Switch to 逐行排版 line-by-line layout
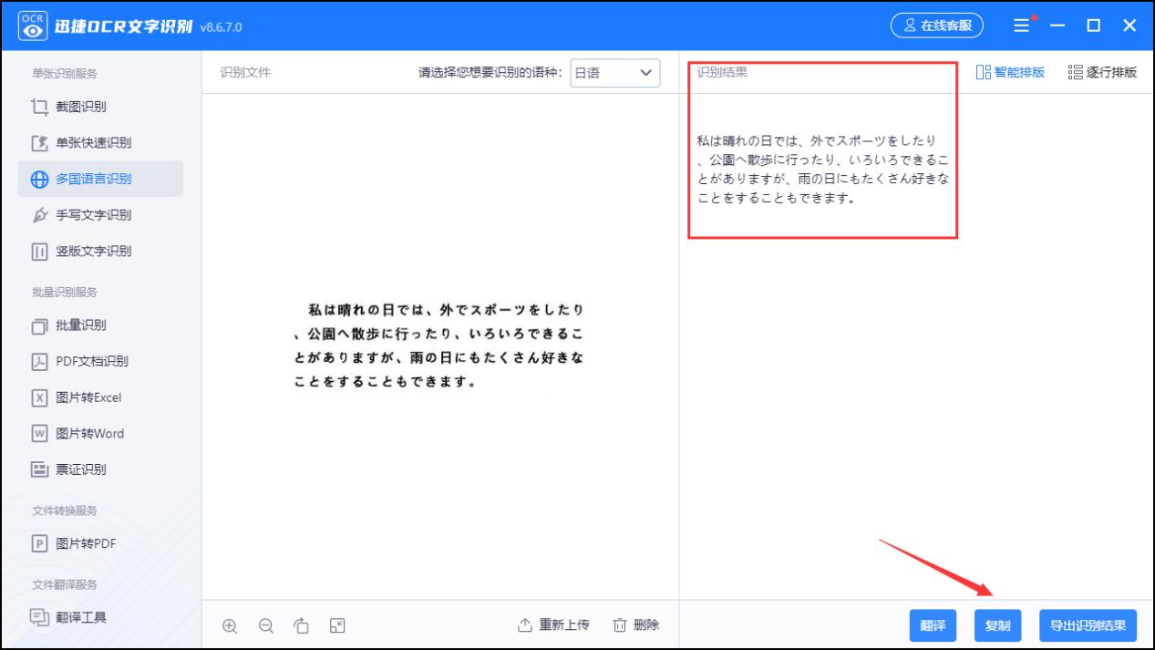Viewport: 1155px width, 650px height. coord(1102,73)
